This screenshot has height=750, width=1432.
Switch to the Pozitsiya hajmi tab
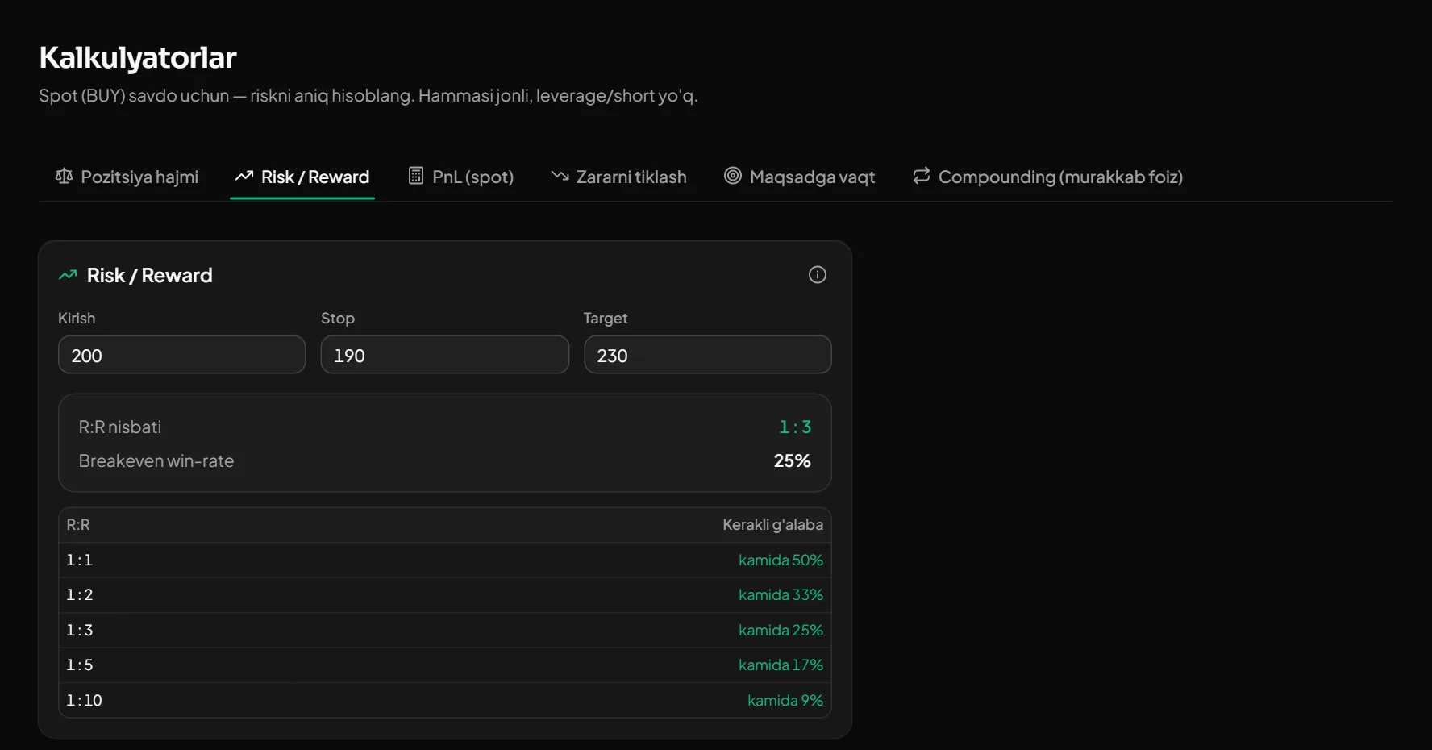pos(127,177)
